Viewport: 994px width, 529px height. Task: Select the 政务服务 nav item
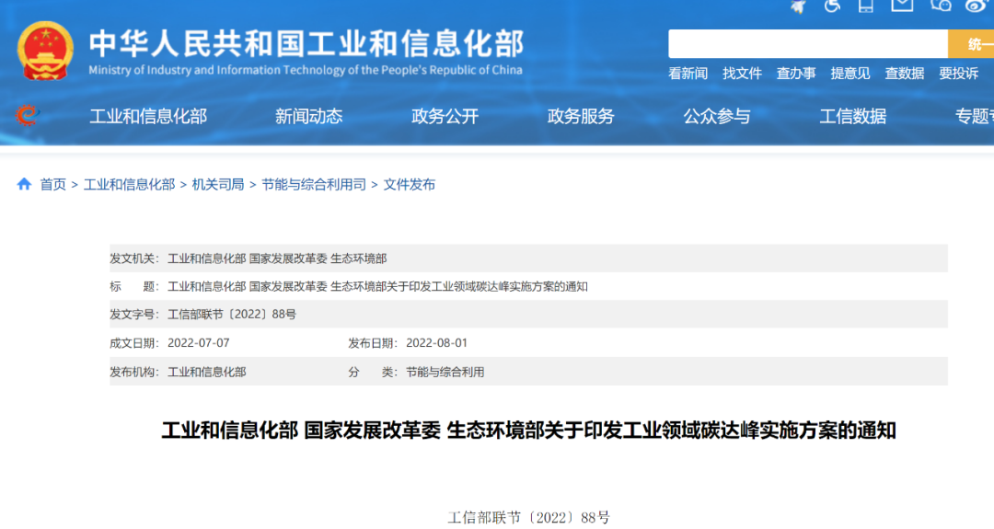[x=581, y=116]
